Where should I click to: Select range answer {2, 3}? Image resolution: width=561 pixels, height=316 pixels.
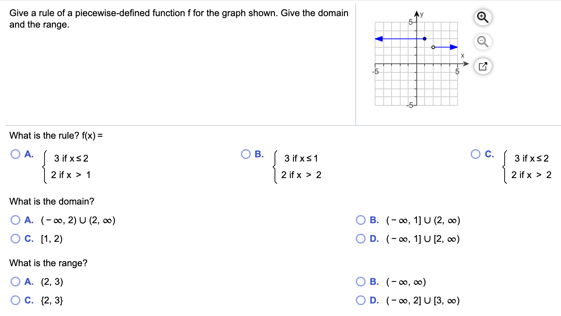15,300
